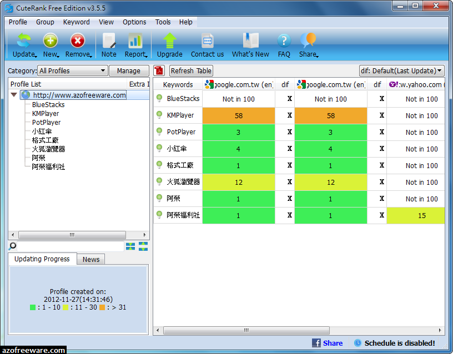This screenshot has height=354, width=453.
Task: Click the bulb icon beside 小紅傘 keyword
Action: coord(159,148)
